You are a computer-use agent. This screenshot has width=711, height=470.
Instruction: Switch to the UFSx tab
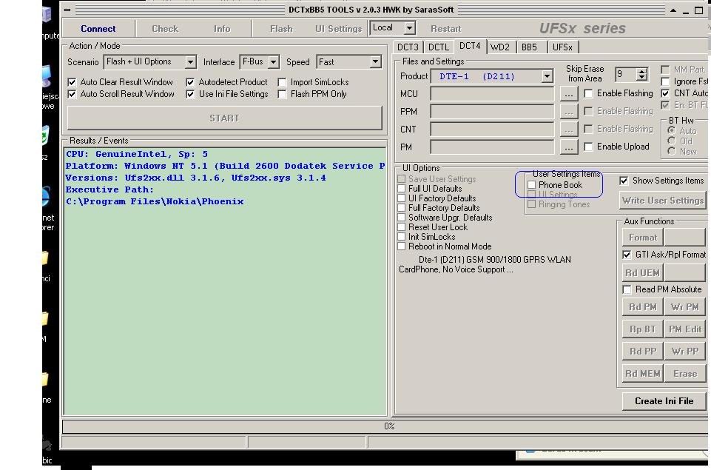(563, 47)
